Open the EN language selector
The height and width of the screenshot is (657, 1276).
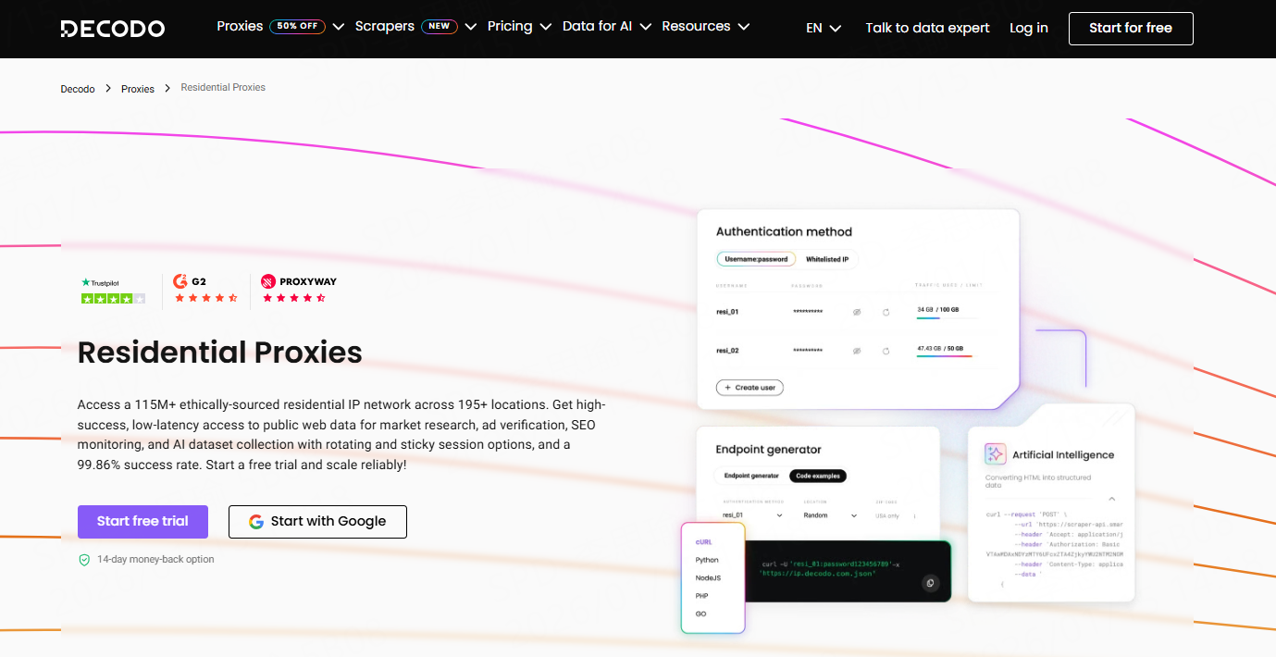[823, 29]
